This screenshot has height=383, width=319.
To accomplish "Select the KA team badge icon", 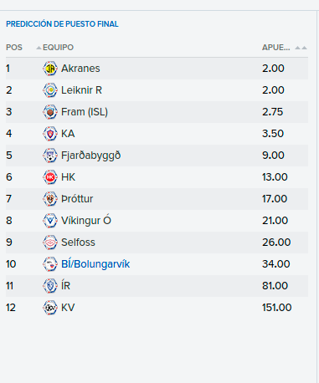I will [50, 134].
